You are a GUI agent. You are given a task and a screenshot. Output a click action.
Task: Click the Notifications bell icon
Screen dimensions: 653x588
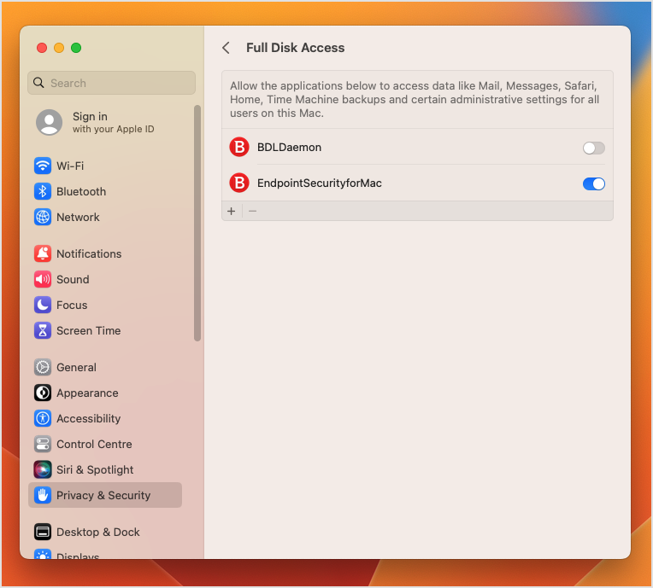click(43, 253)
